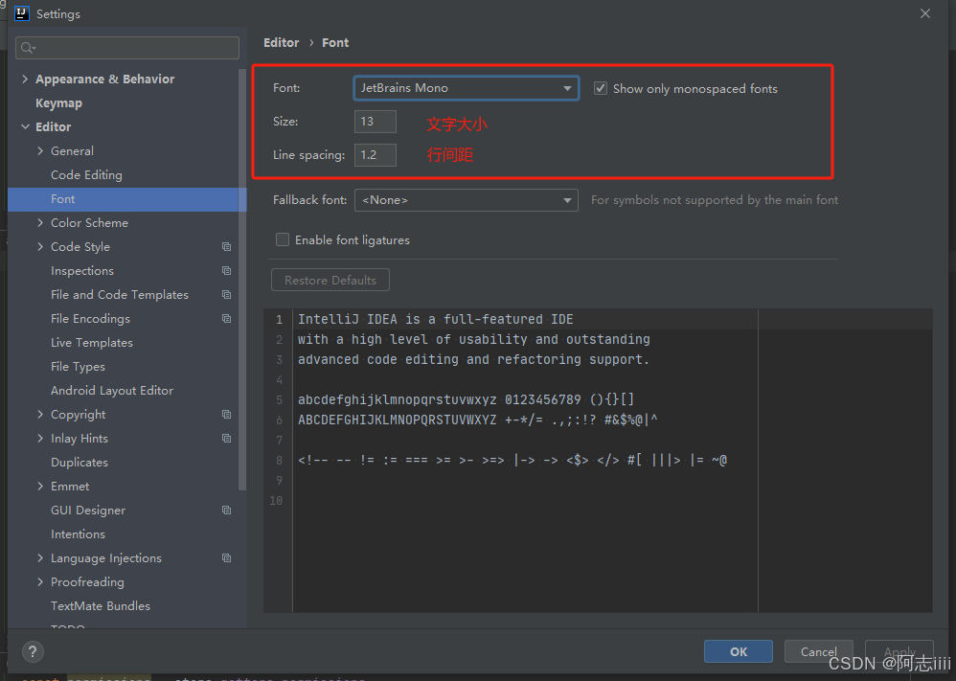Open Android Layout Editor settings

pyautogui.click(x=112, y=390)
